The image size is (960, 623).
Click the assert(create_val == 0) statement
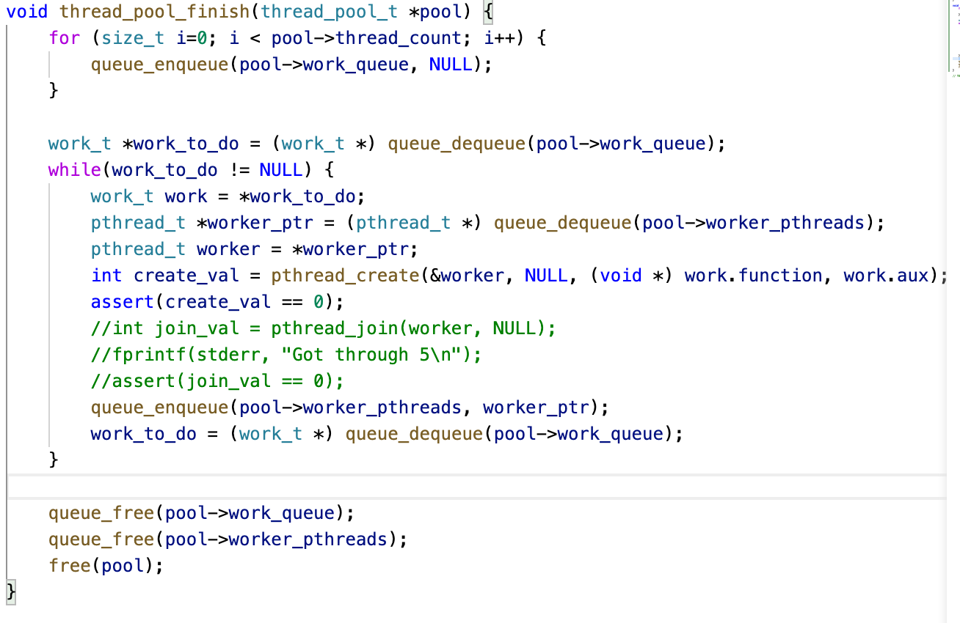click(217, 302)
